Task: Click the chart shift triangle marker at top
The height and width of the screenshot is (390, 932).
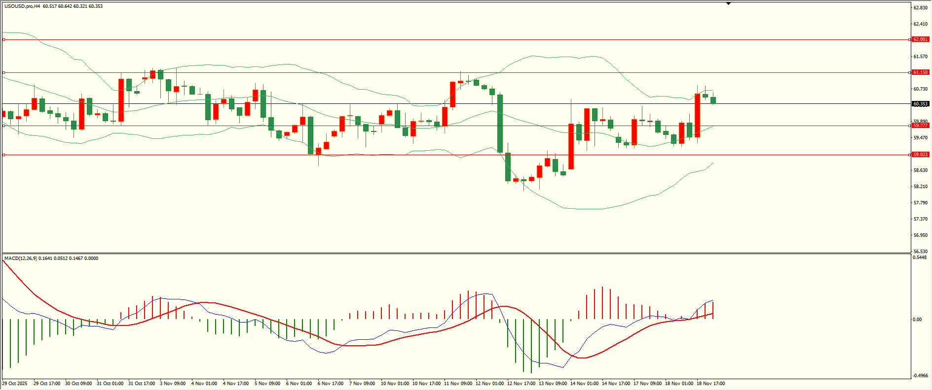Action: [728, 3]
